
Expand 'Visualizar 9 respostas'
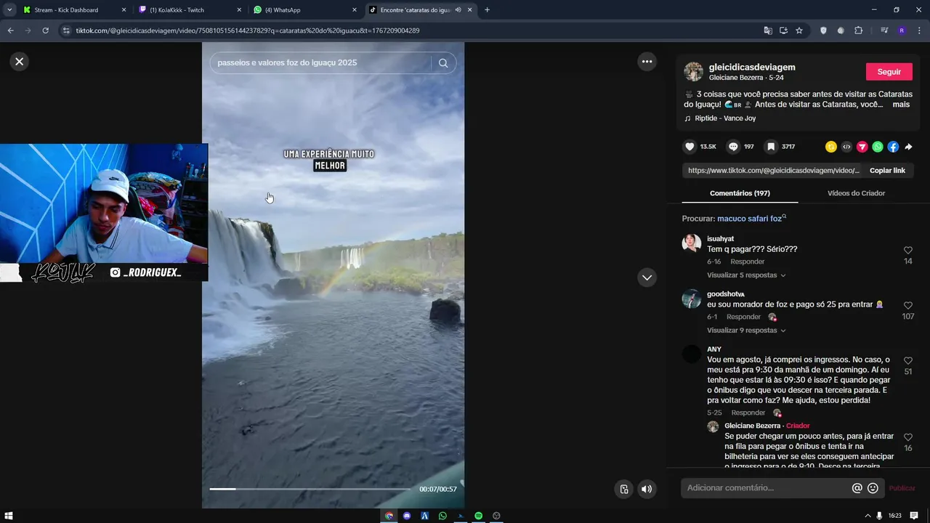point(746,331)
